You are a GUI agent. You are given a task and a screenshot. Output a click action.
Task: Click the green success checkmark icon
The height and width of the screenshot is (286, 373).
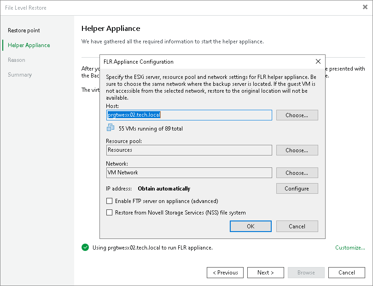pyautogui.click(x=85, y=248)
